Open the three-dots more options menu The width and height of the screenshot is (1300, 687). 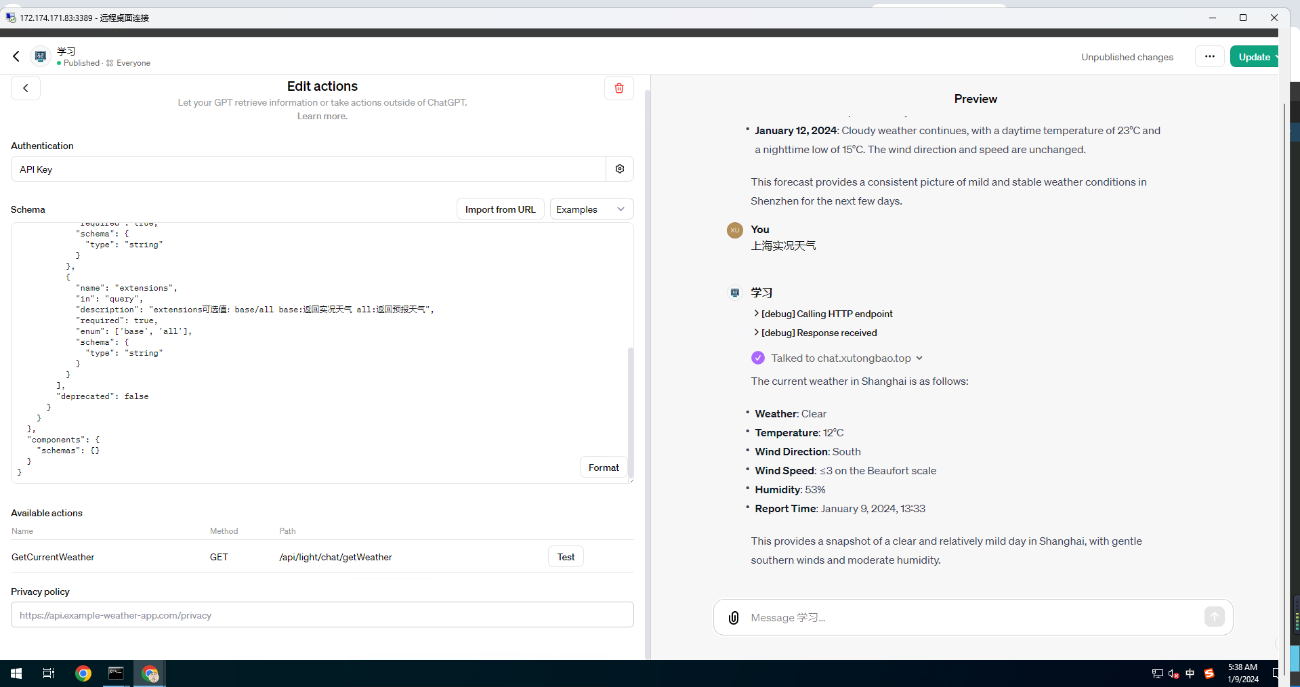[1209, 57]
